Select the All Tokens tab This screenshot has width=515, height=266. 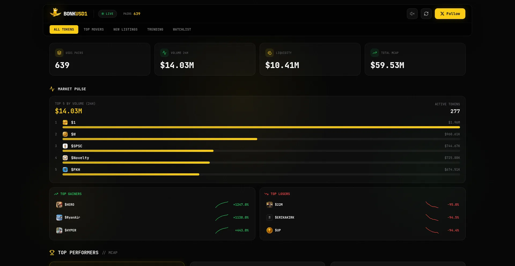click(x=64, y=29)
